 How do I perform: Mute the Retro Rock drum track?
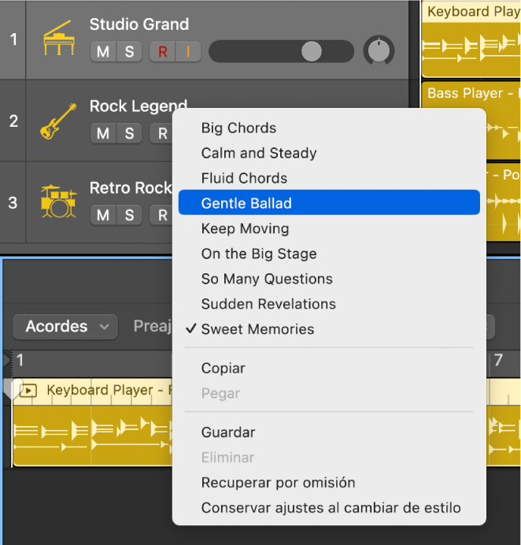click(x=103, y=215)
